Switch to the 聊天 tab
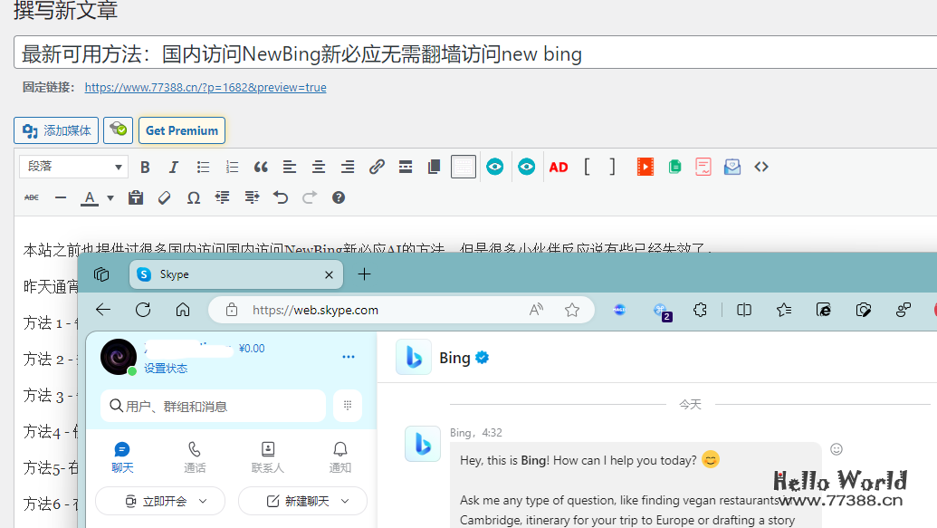Image resolution: width=937 pixels, height=528 pixels. (x=122, y=457)
